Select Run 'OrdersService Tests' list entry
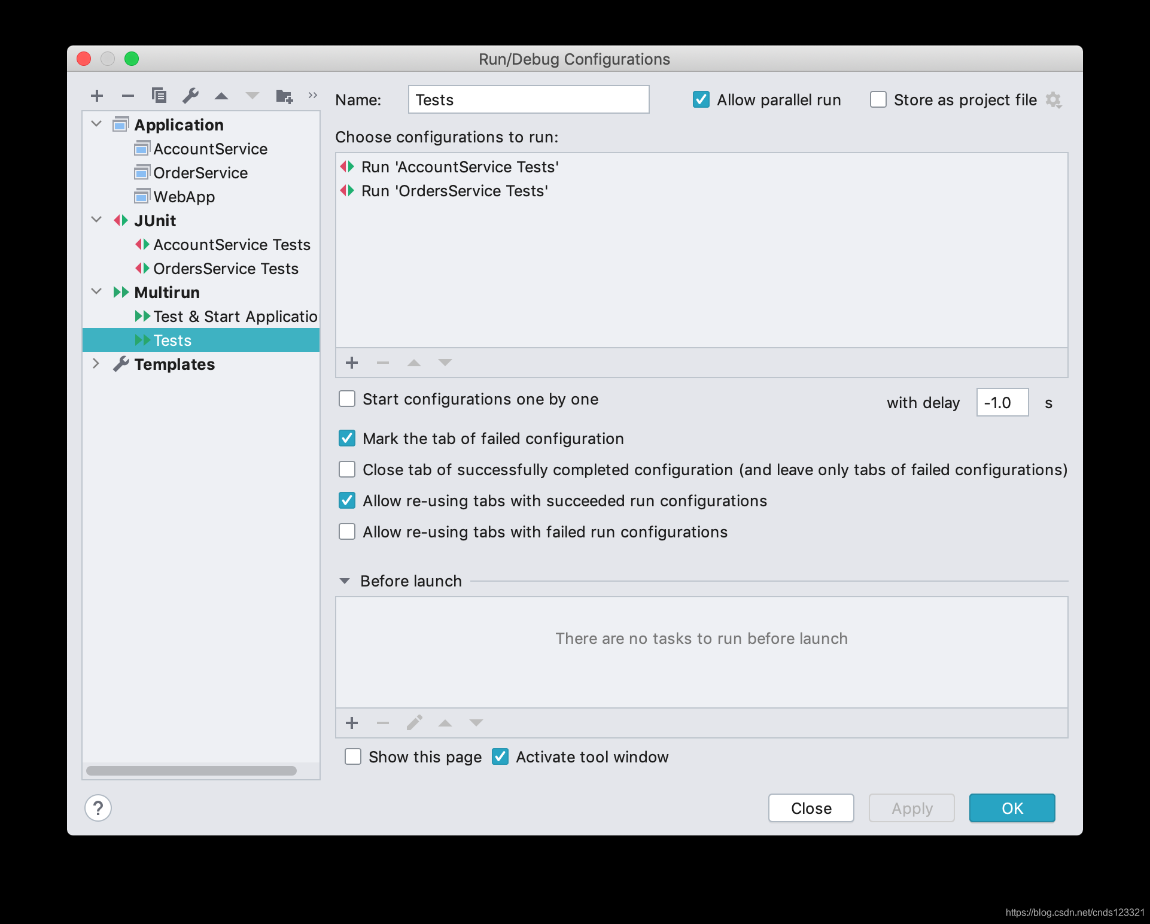Screen dimensions: 1150x924 [x=454, y=191]
